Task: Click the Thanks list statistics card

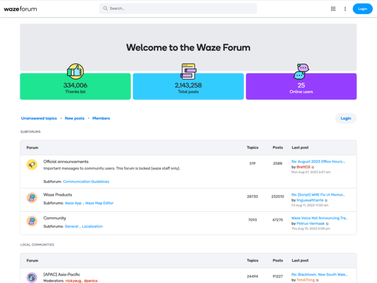Action: point(75,86)
